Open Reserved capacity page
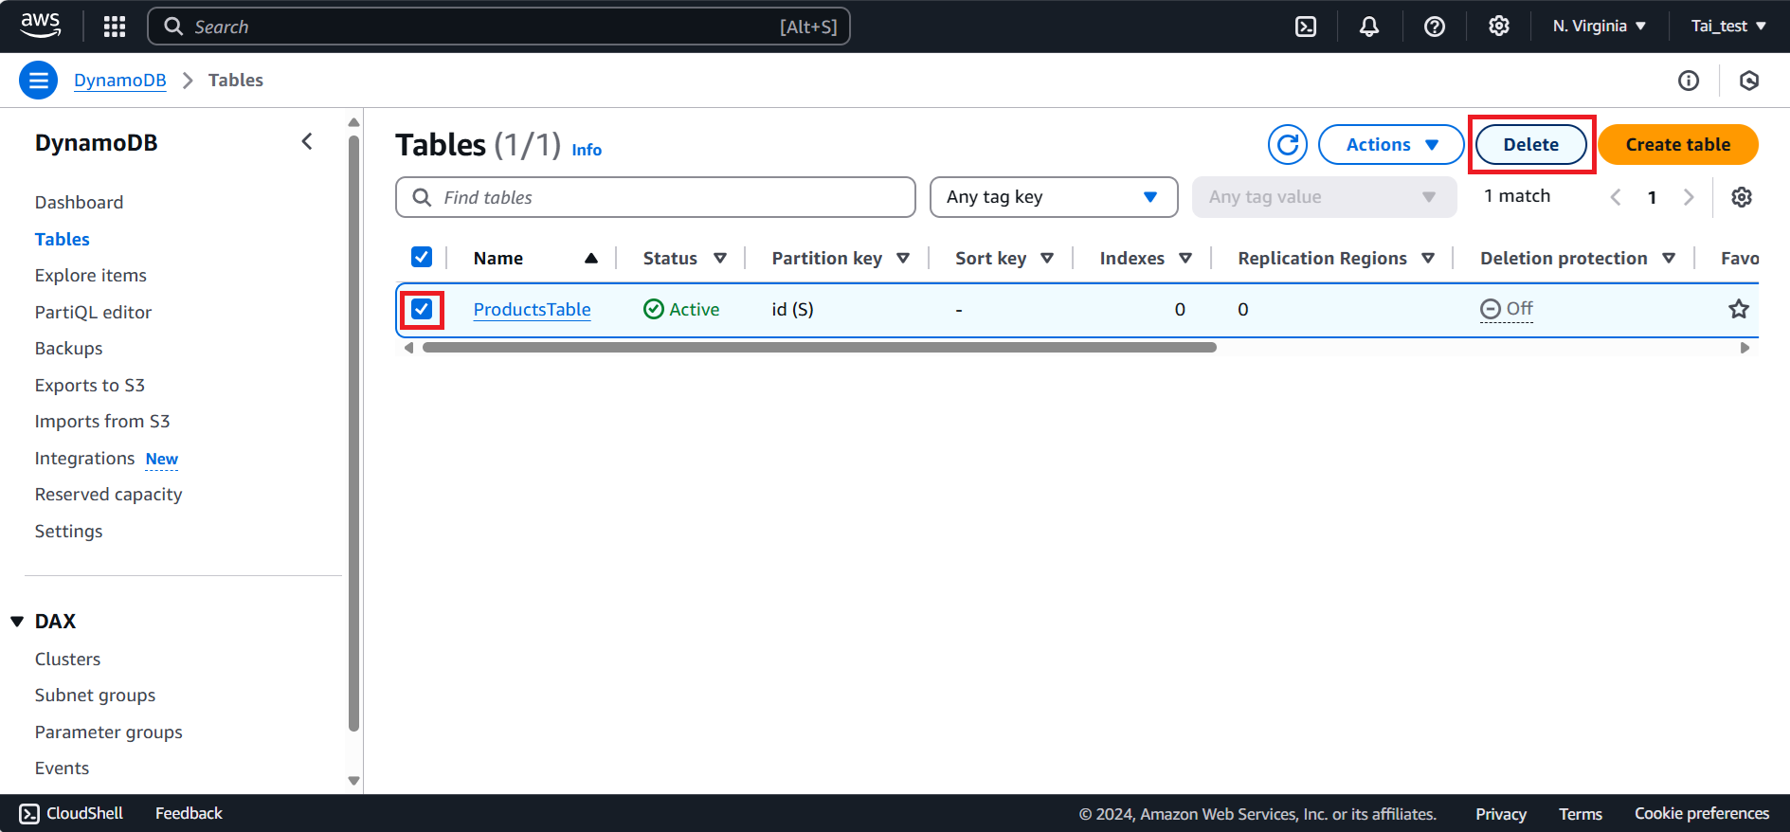 click(x=108, y=495)
